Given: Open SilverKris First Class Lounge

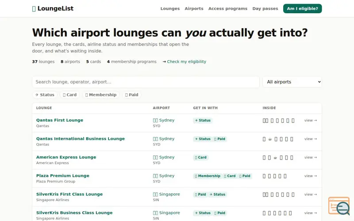Looking at the screenshot, I should [x=69, y=194].
